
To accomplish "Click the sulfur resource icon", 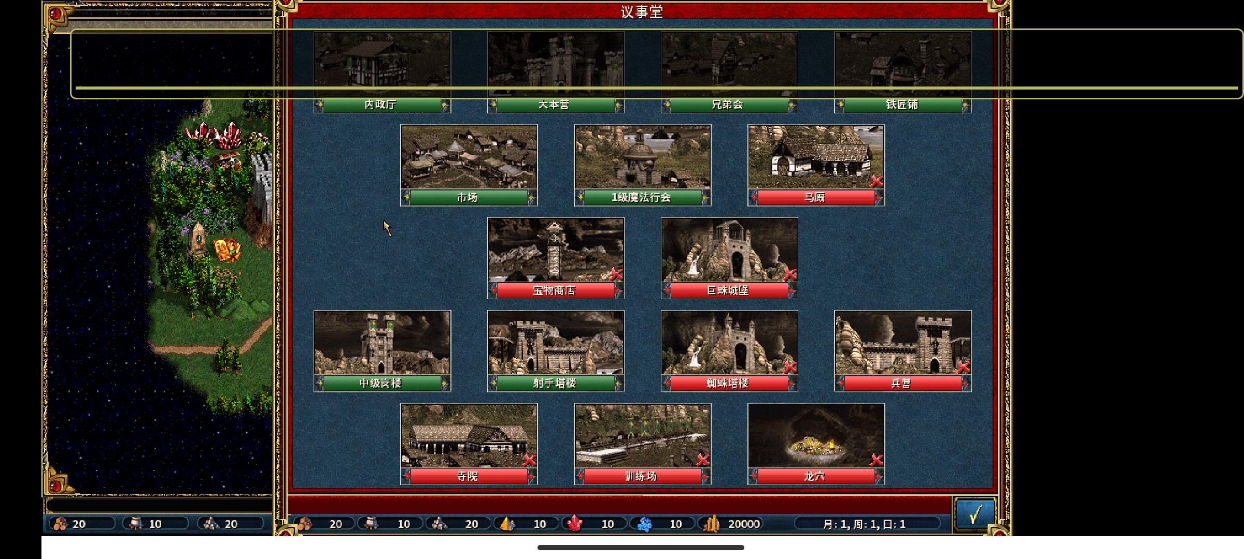I will [x=507, y=524].
